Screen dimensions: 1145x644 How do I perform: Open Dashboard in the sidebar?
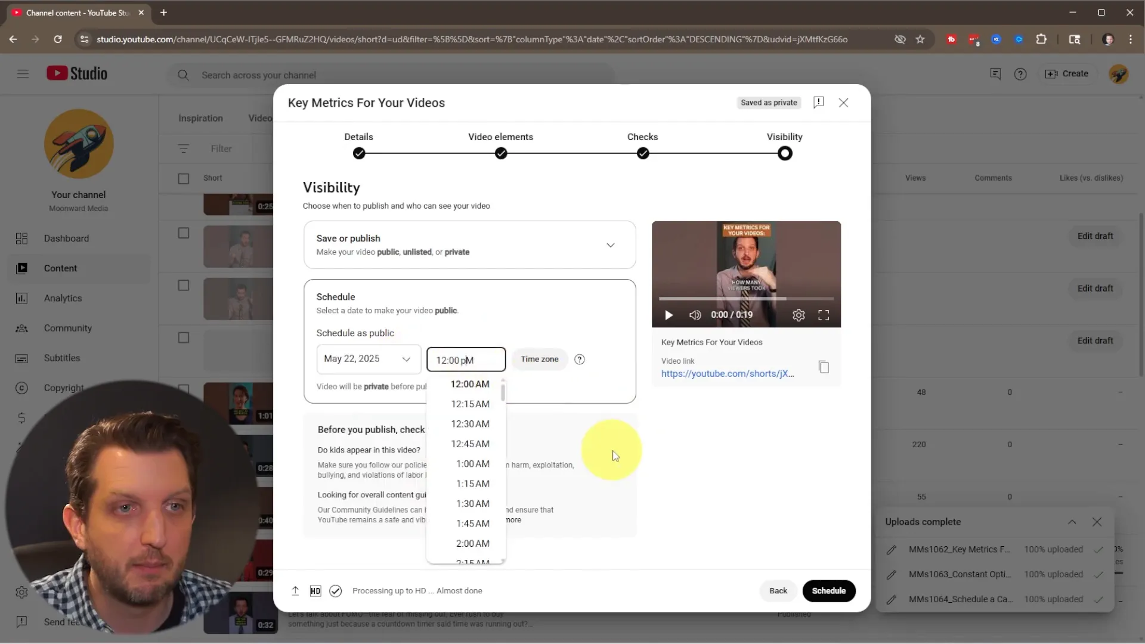[79, 239]
